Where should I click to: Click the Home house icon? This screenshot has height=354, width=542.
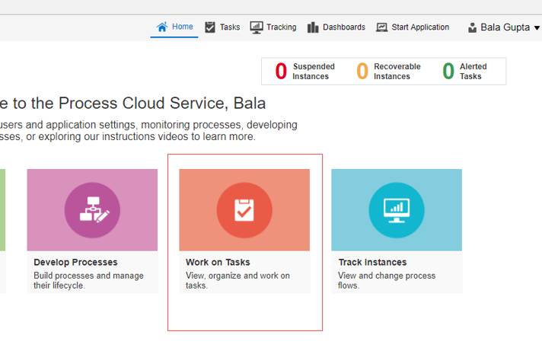(161, 27)
